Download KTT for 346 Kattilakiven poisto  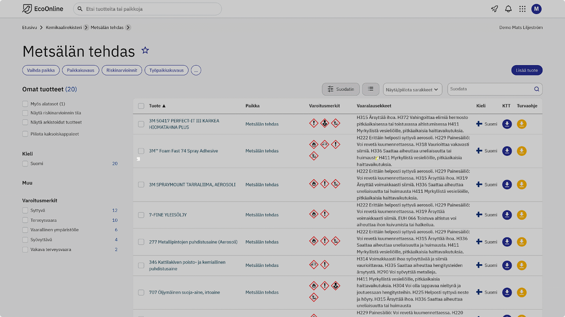pyautogui.click(x=507, y=265)
